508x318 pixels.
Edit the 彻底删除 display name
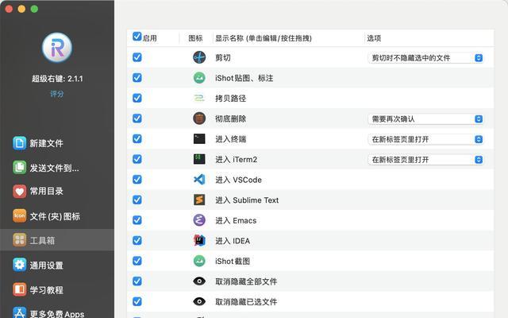pos(231,118)
